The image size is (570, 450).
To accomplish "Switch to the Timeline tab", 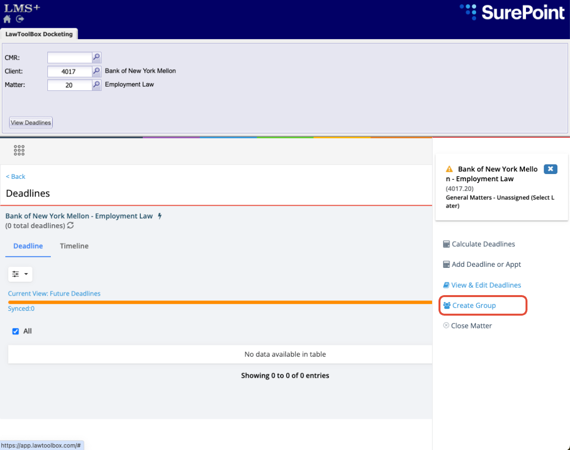I will [74, 246].
